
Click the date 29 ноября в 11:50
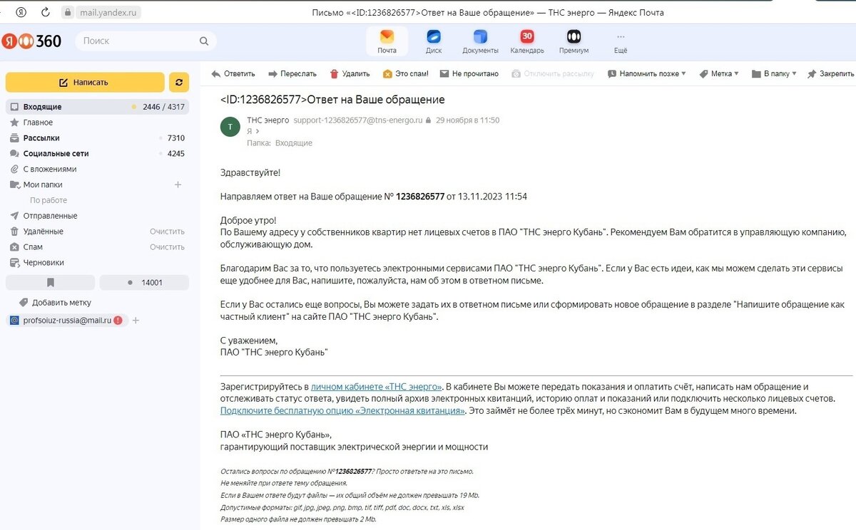(x=468, y=120)
